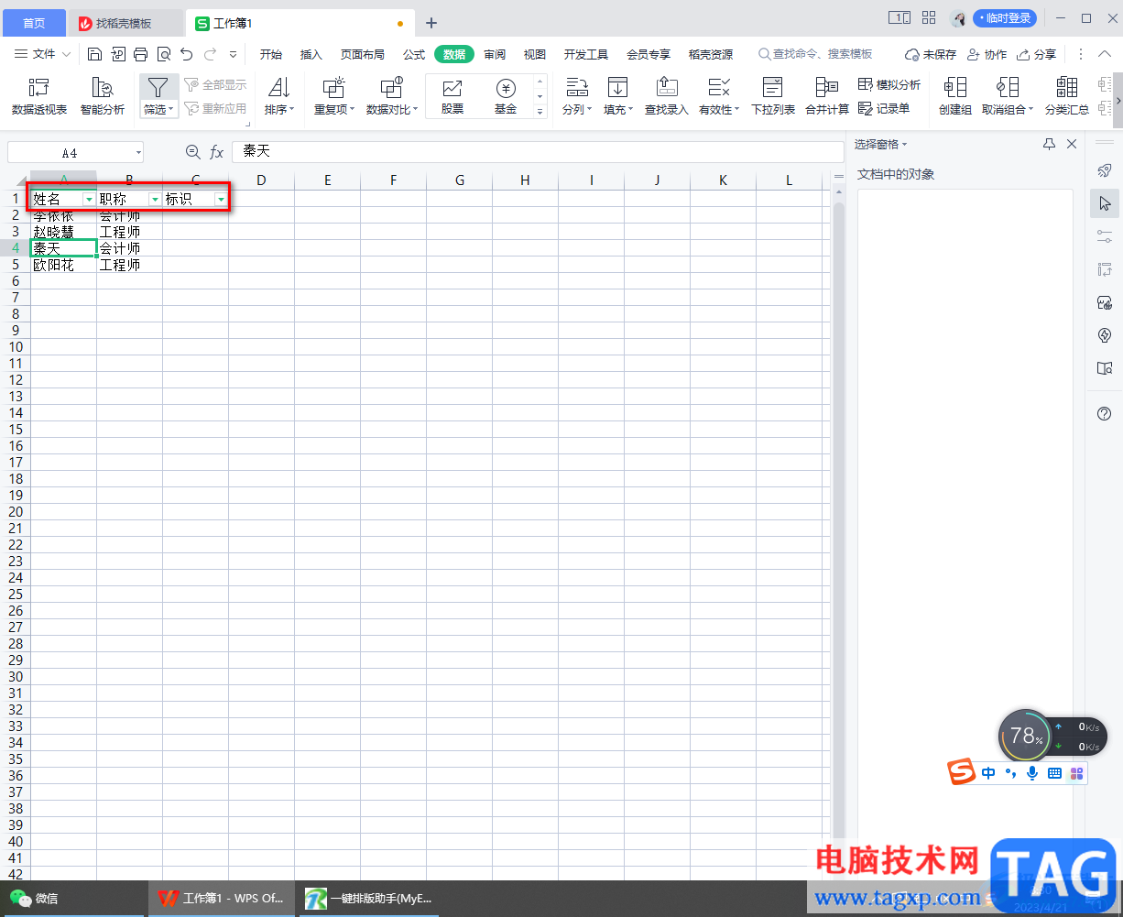The image size is (1123, 917).
Task: Expand the data types gallery more arrow
Action: pyautogui.click(x=540, y=112)
